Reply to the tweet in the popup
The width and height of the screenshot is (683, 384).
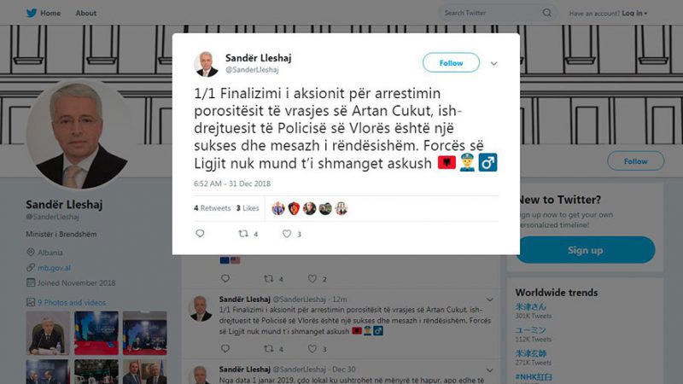click(200, 233)
